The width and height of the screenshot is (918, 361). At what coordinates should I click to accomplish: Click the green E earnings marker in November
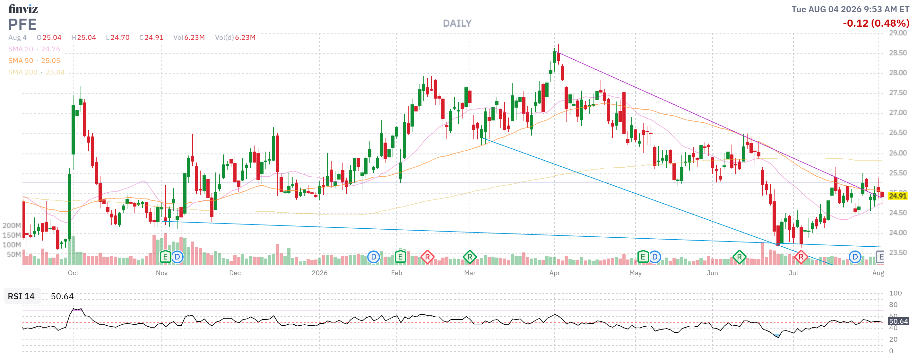pos(165,257)
